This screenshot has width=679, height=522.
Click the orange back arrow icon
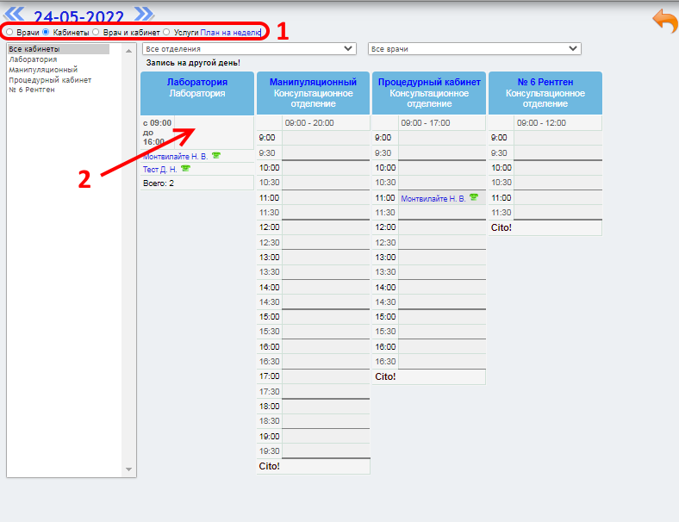click(664, 21)
